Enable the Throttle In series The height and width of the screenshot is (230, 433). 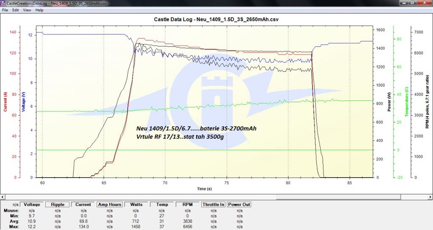214,204
